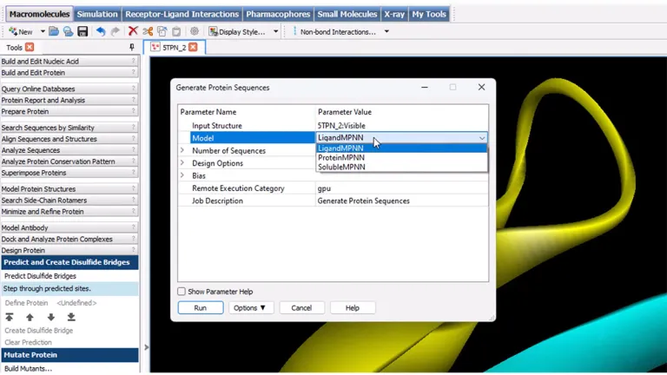Image resolution: width=667 pixels, height=375 pixels.
Task: Expand Design Options parameter
Action: [x=182, y=163]
